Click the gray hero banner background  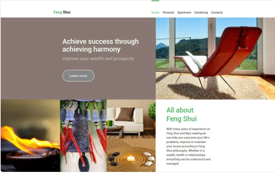coord(32,58)
